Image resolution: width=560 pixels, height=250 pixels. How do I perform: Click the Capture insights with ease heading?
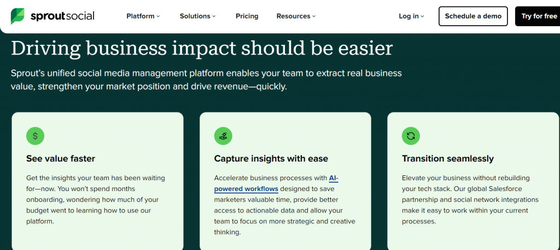coord(271,159)
